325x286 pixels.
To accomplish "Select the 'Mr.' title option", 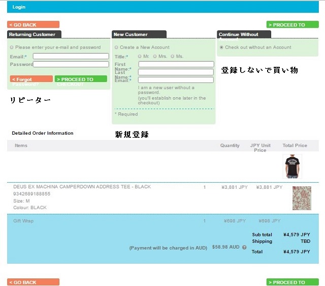I will [140, 57].
